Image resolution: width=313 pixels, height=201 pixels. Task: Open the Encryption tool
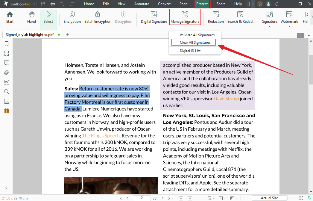coord(72,17)
